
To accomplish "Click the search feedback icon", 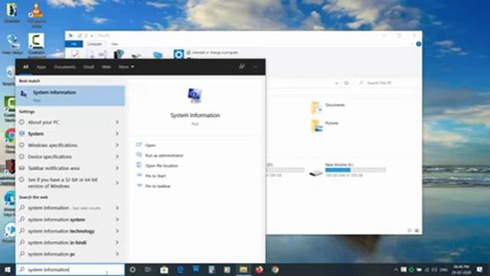I will pyautogui.click(x=242, y=67).
